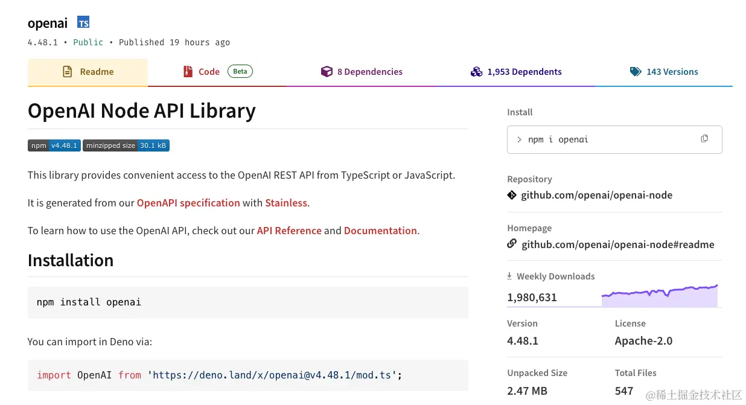Click the minzipped size 30.1 kB badge
The height and width of the screenshot is (405, 746).
tap(126, 145)
